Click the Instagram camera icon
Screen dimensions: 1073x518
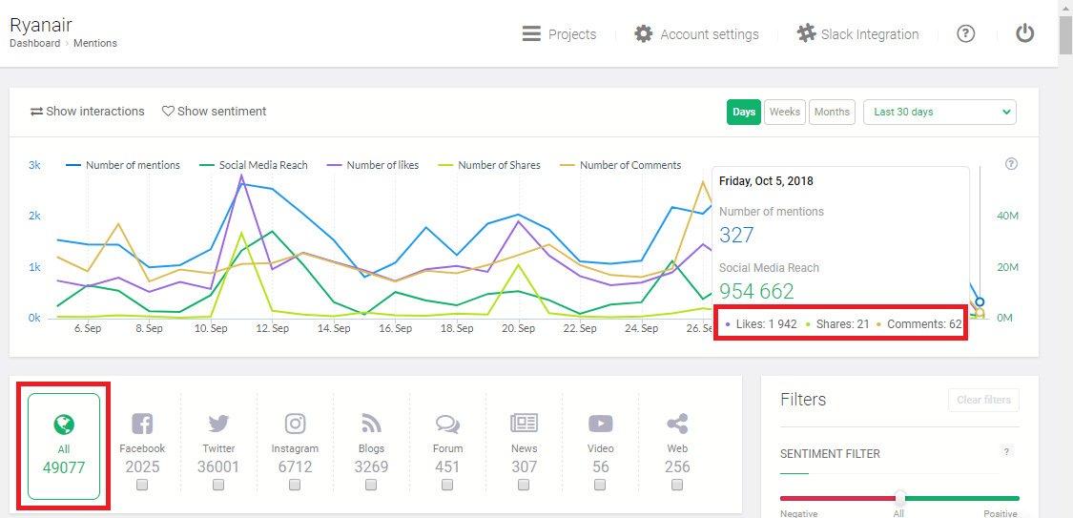tap(295, 424)
